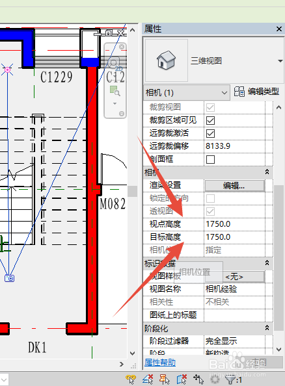Select the camera symbol in the floor plan
Image resolution: width=285 pixels, height=386 pixels.
click(x=9, y=278)
